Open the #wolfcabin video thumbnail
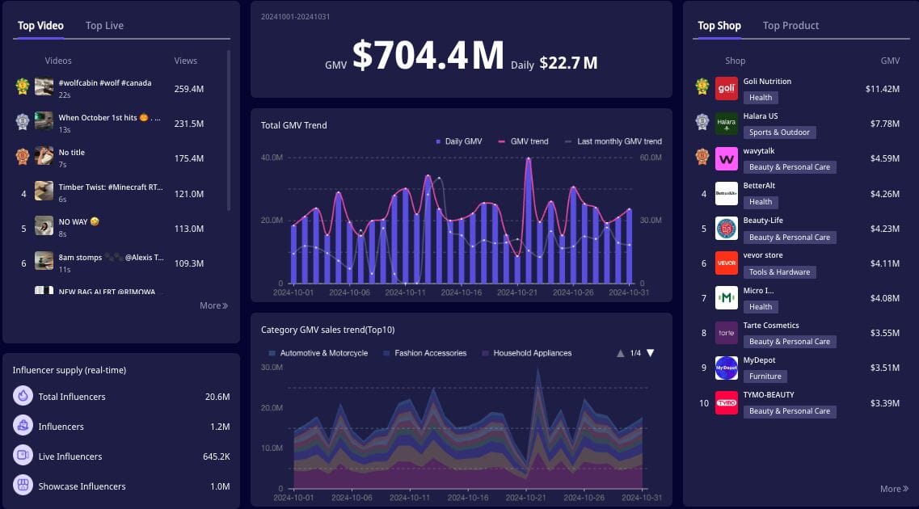 [44, 87]
